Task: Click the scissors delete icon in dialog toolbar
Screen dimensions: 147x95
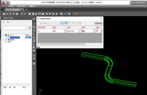Action: coord(41,23)
